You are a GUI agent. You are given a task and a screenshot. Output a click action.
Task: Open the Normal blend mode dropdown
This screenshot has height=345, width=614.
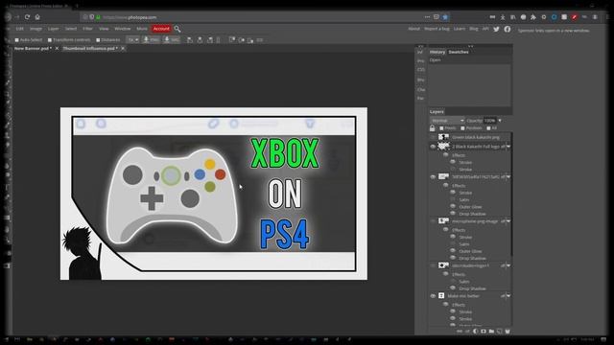pos(447,121)
